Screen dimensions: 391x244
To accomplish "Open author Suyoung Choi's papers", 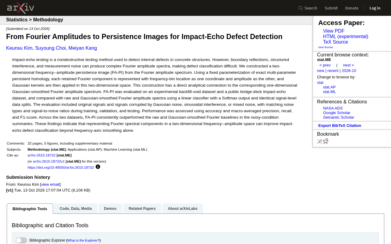I will pos(50,48).
